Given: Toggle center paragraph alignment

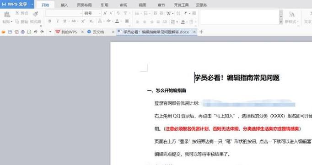Looking at the screenshot, I should pyautogui.click(x=145, y=21).
